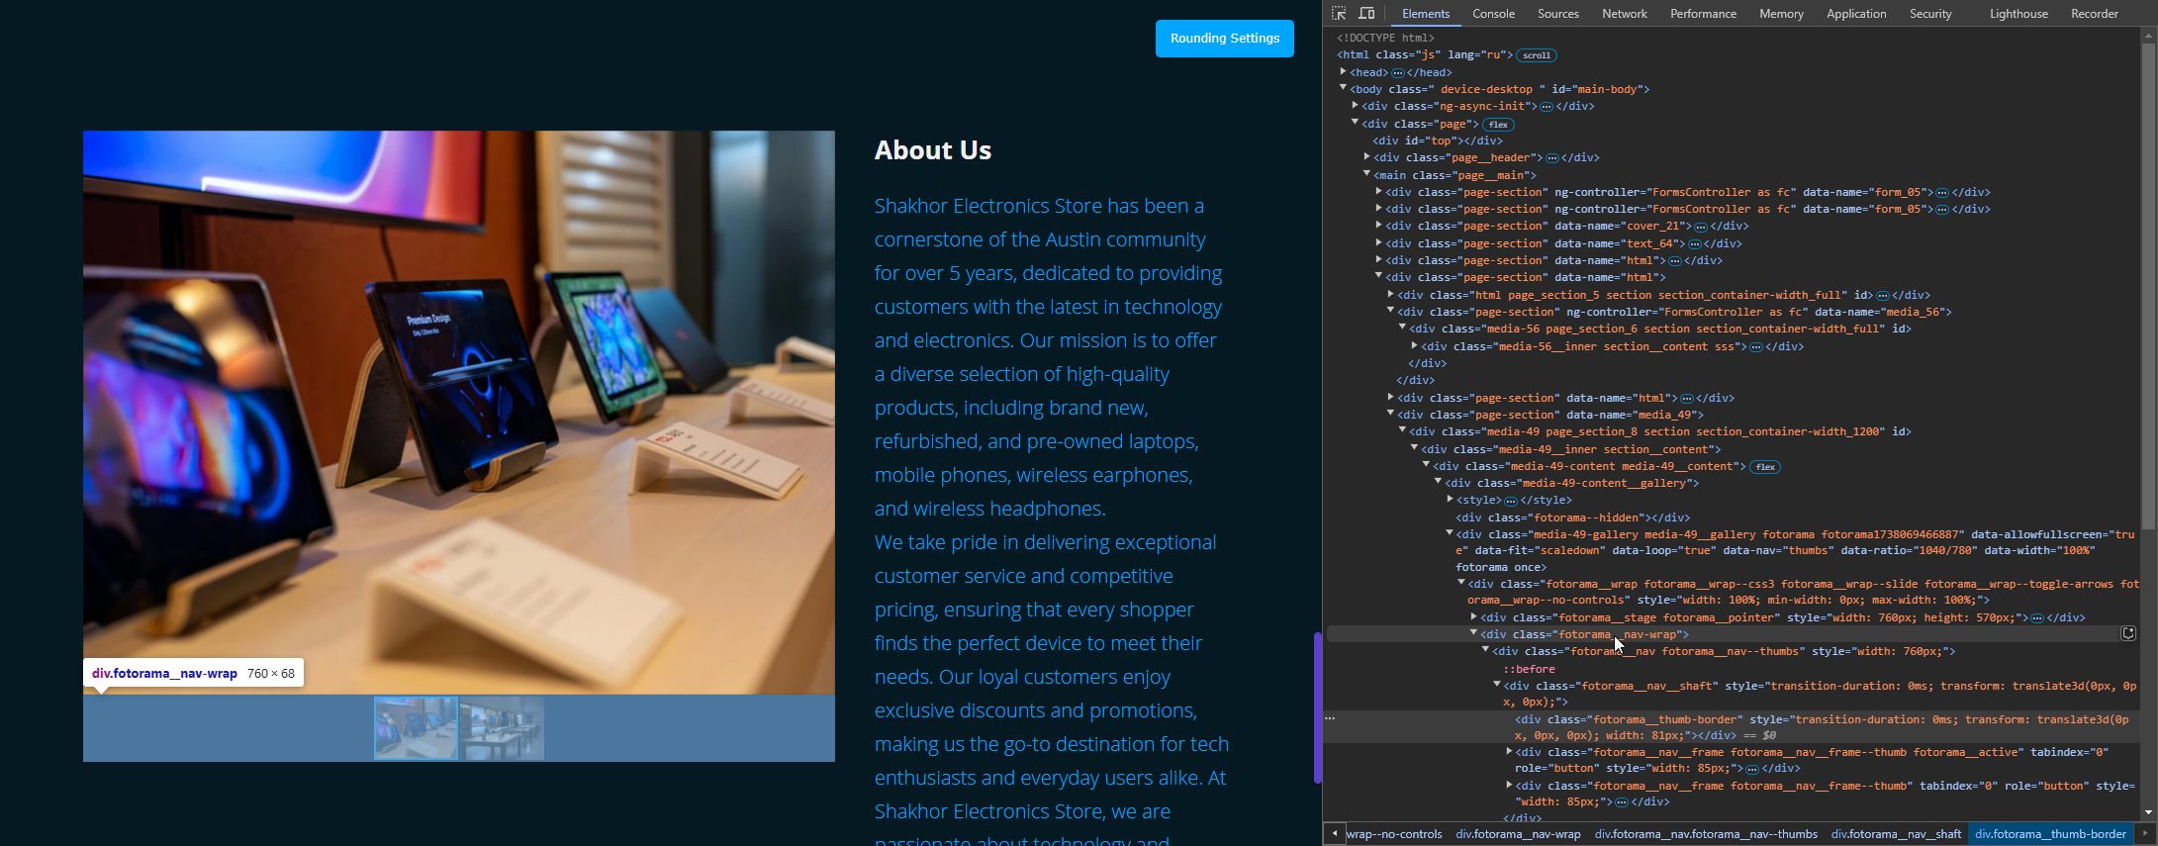The height and width of the screenshot is (846, 2158).
Task: Expand the ng-async-init div node
Action: click(1356, 105)
